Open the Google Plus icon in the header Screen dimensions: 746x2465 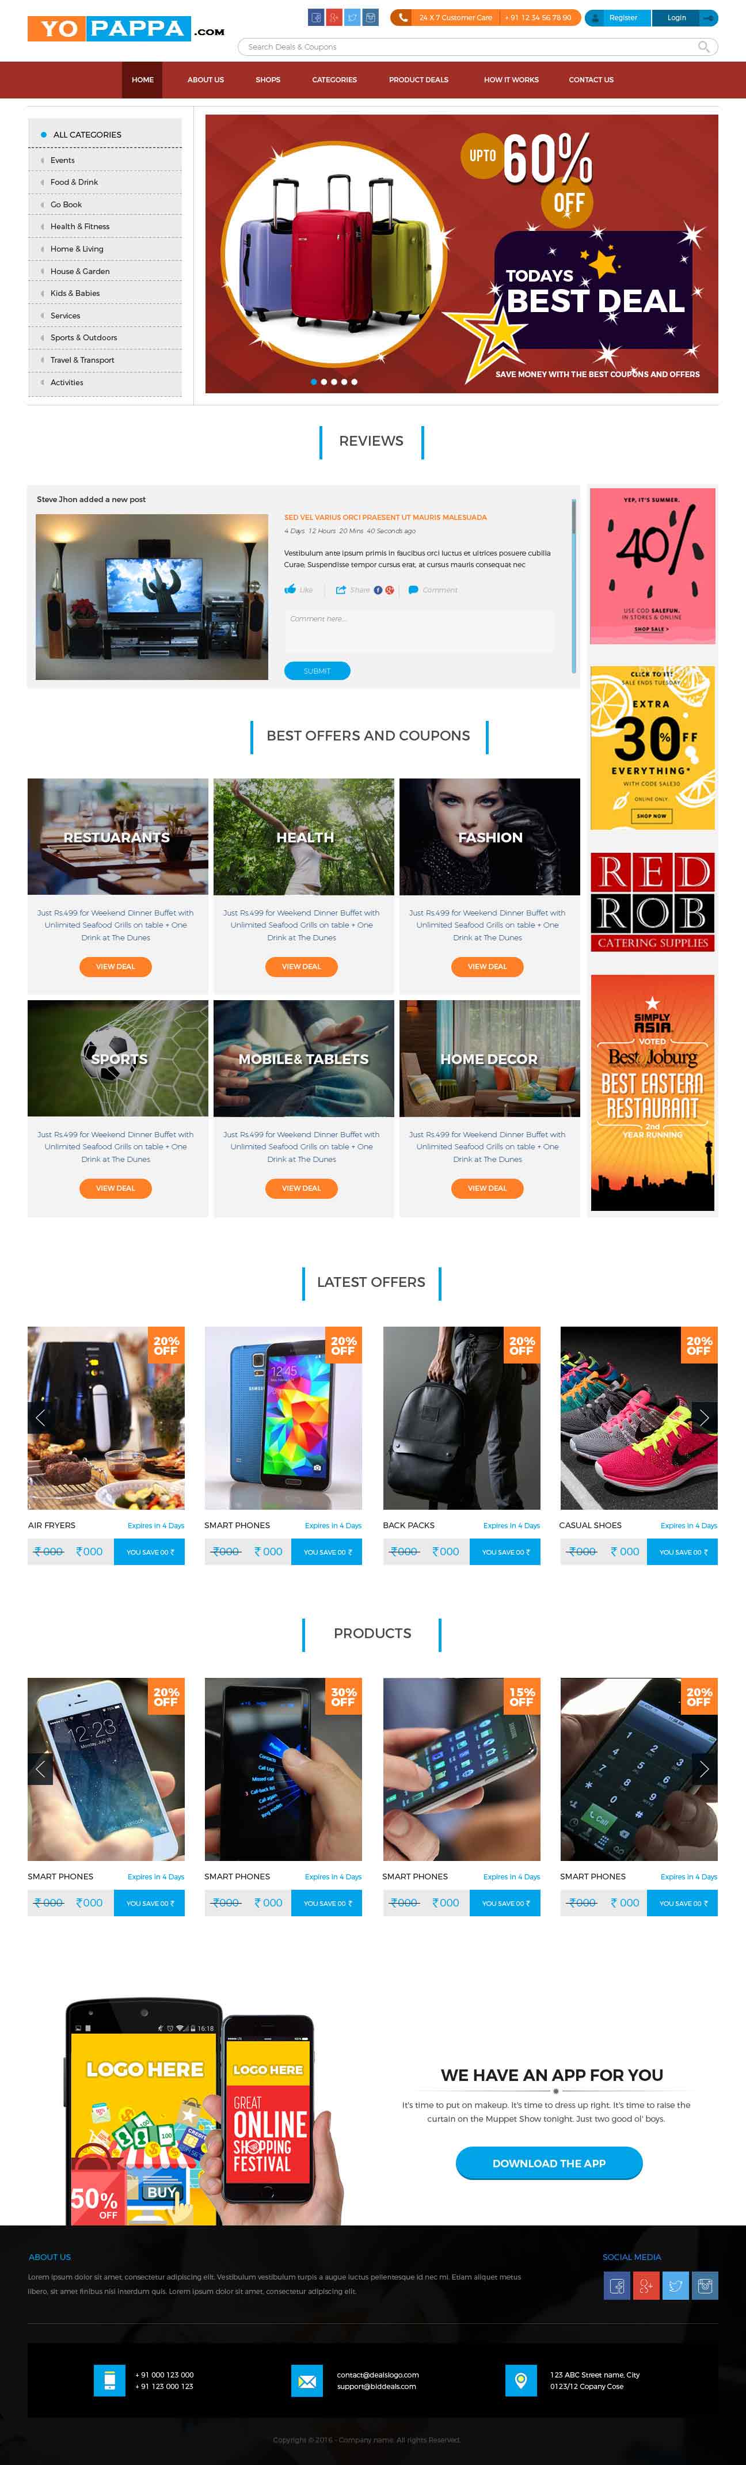[334, 17]
